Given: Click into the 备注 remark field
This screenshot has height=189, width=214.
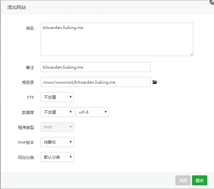Looking at the screenshot, I should click(95, 67).
